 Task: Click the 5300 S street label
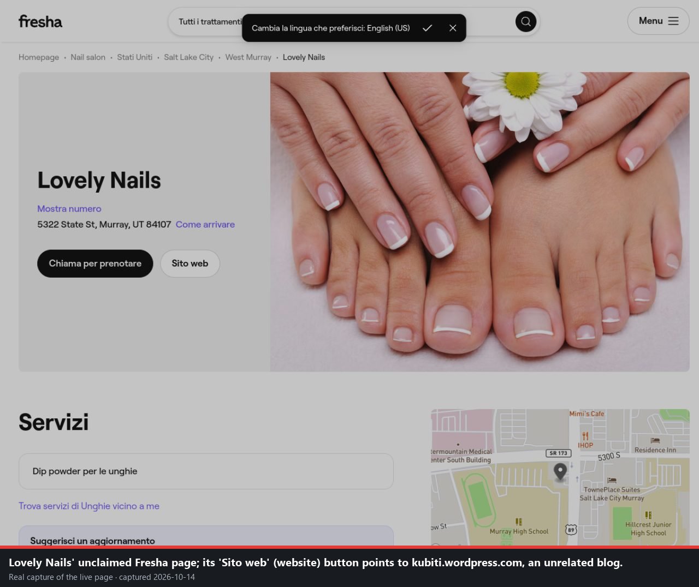click(609, 457)
